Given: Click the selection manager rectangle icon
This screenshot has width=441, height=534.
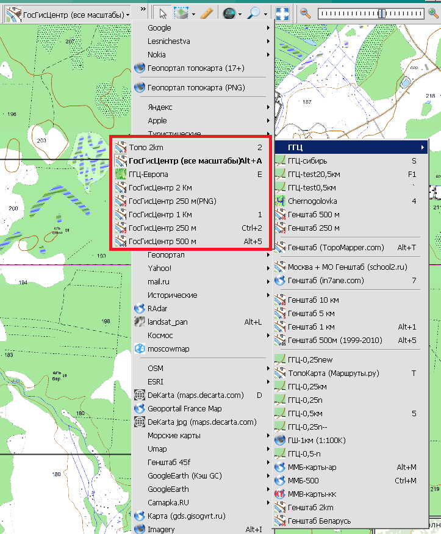Looking at the screenshot, I should pyautogui.click(x=181, y=13).
